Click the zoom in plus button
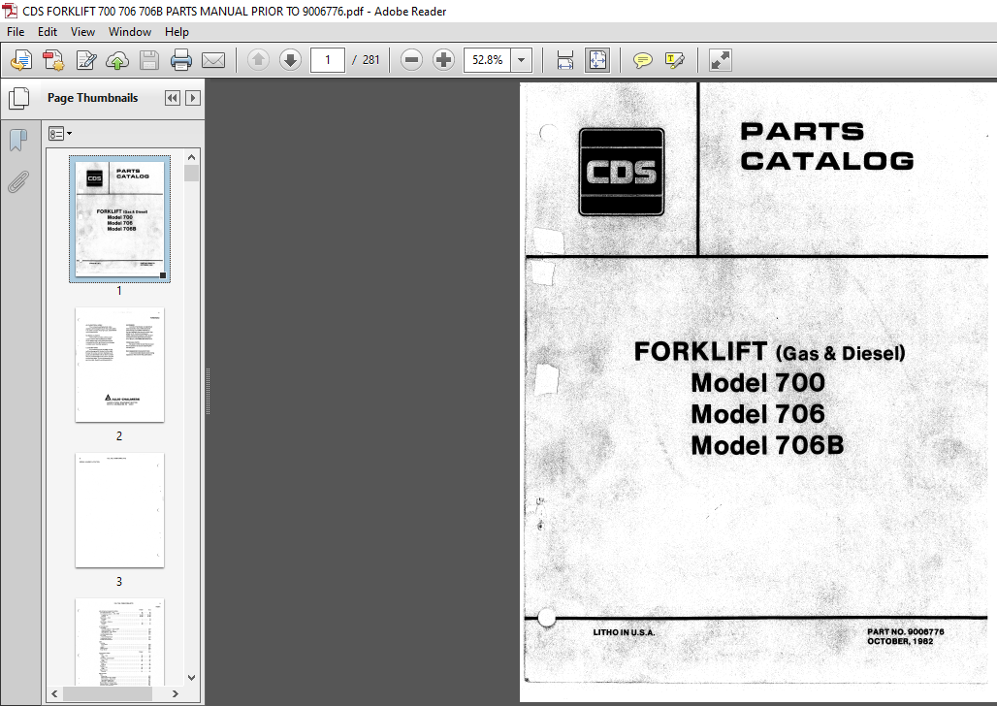997x706 pixels. (x=443, y=60)
